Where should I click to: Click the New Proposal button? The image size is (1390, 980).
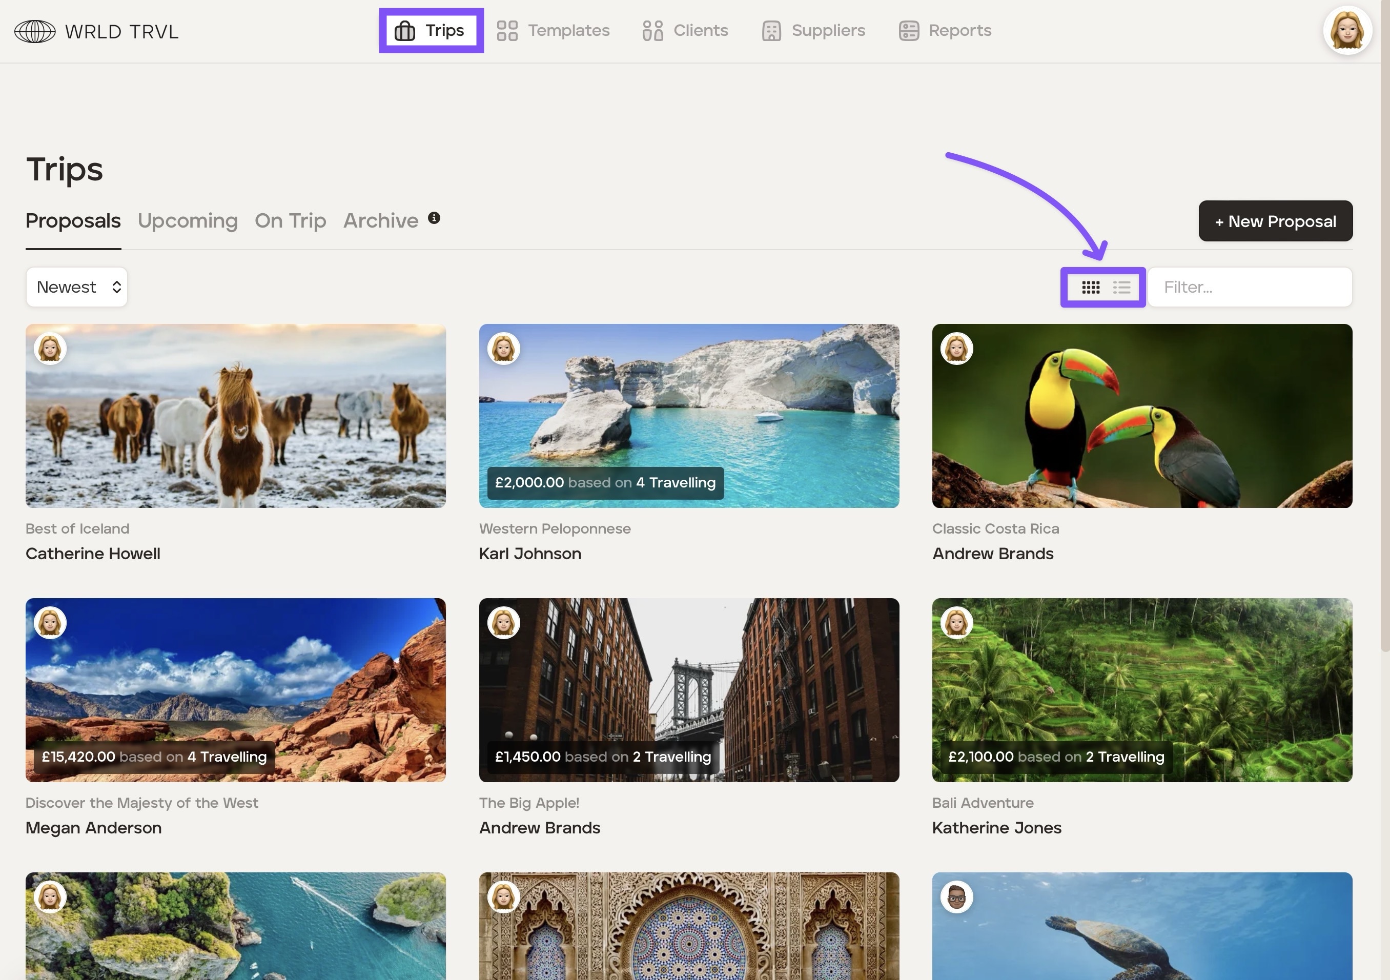[1275, 221]
